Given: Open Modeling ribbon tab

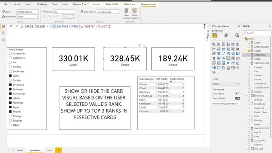Looking at the screenshot, I should [x=42, y=4].
